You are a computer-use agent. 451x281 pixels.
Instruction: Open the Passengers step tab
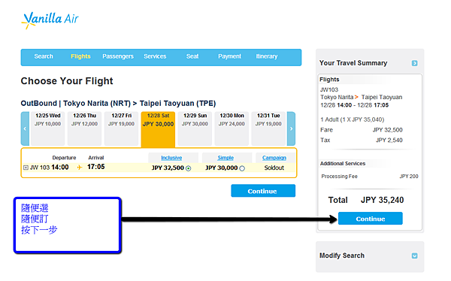(118, 56)
